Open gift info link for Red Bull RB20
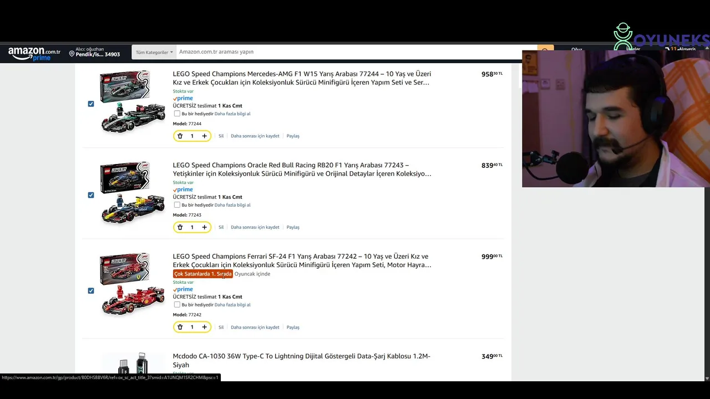710x399 pixels. click(232, 205)
